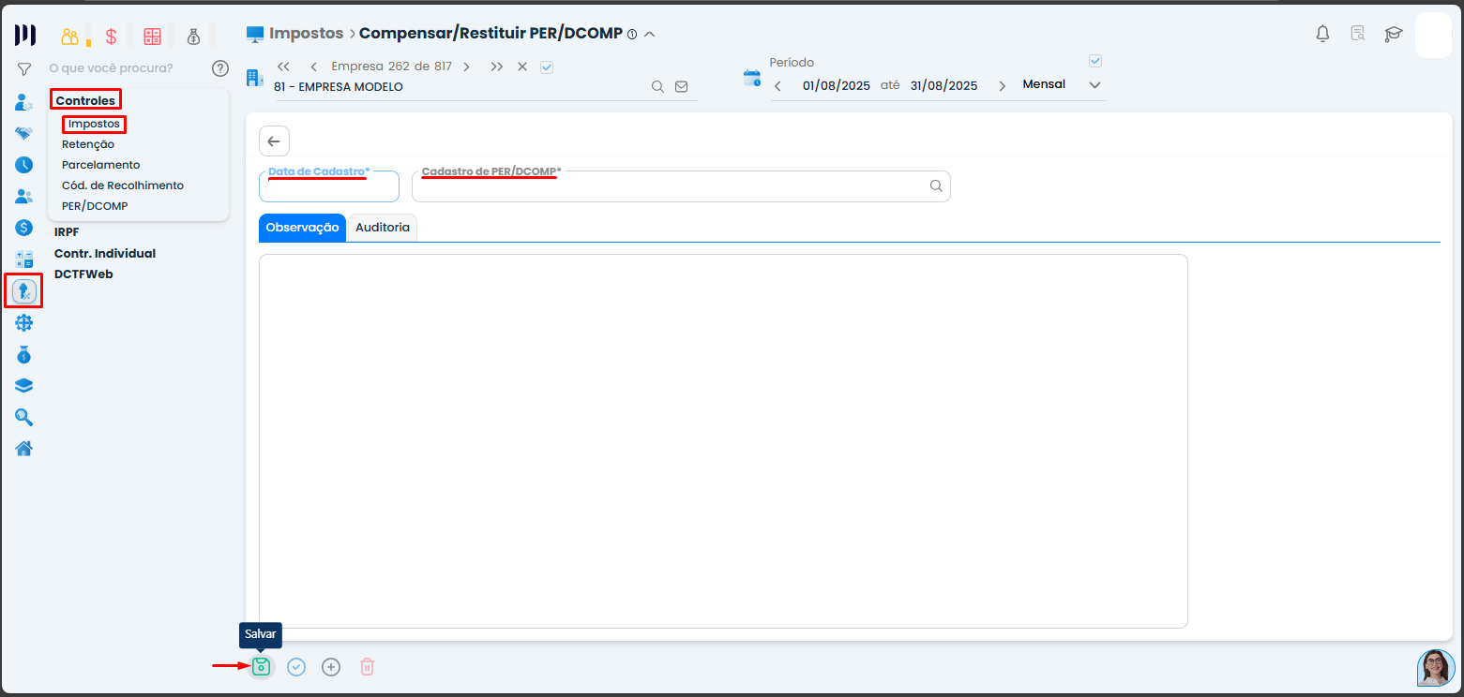Click the Impostos breadcrumb link

pos(307,34)
